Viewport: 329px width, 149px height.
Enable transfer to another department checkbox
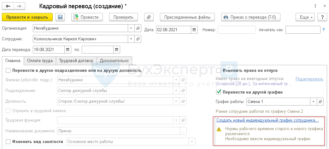point(8,70)
